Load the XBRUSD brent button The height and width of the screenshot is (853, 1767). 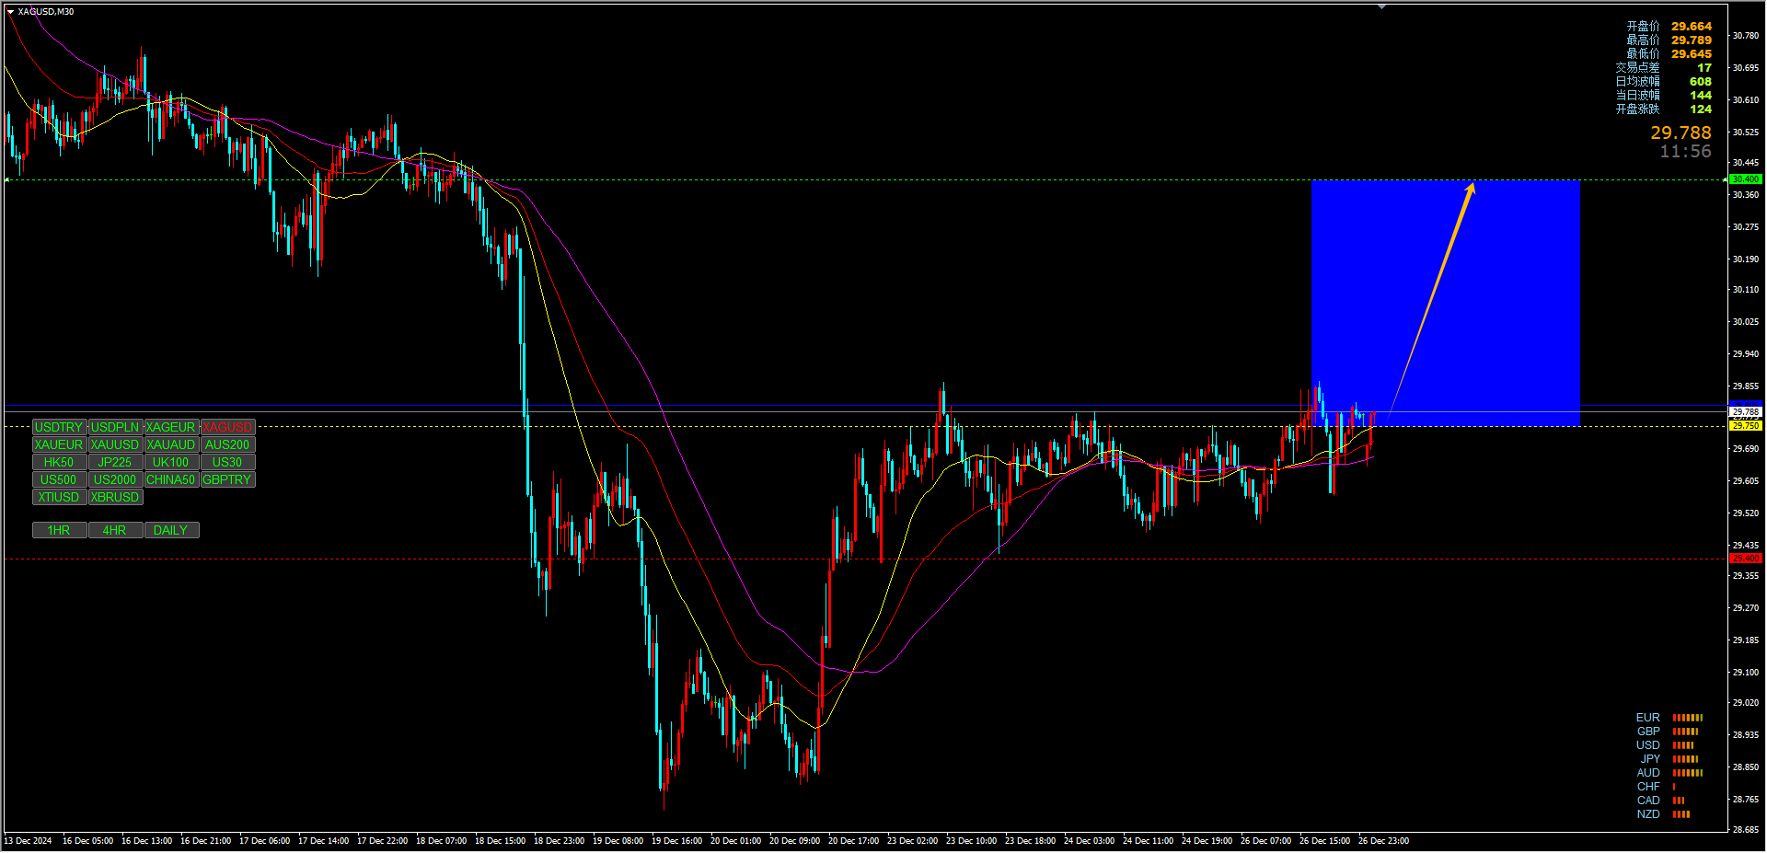tap(115, 498)
